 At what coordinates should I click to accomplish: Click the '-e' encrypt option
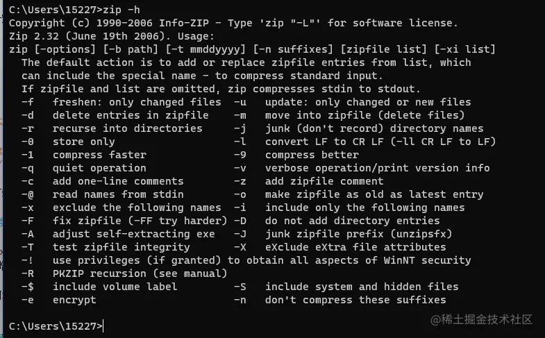27,300
